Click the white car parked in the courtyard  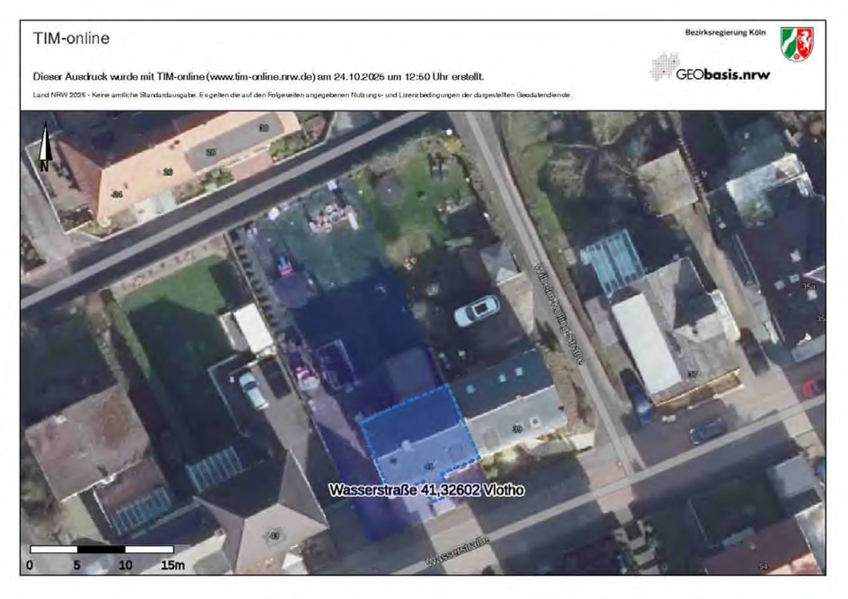coord(476,310)
